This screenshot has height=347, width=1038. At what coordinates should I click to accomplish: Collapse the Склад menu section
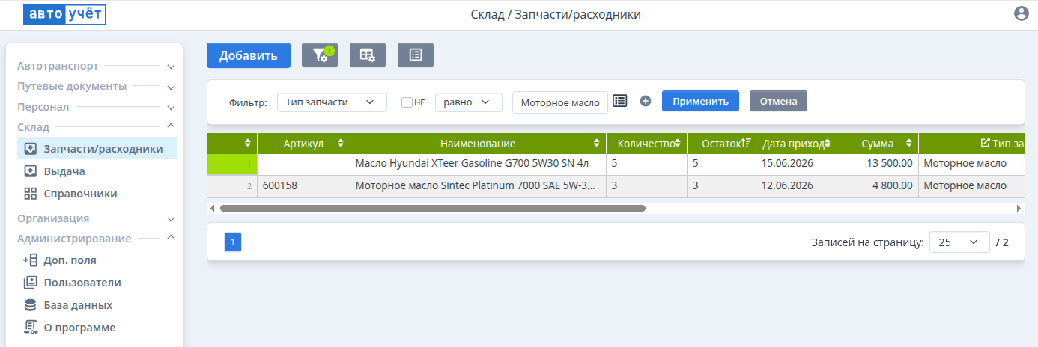point(96,127)
